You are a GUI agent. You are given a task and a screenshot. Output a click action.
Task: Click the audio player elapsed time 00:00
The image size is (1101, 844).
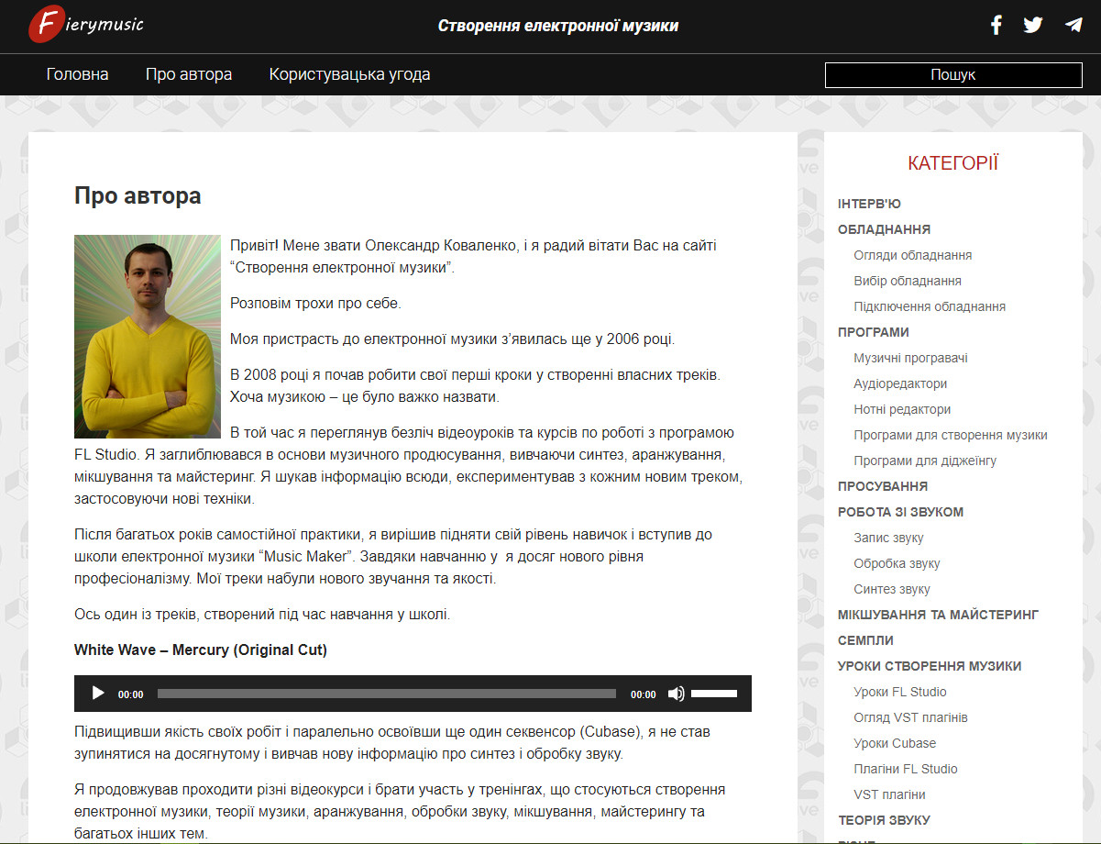[x=131, y=694]
